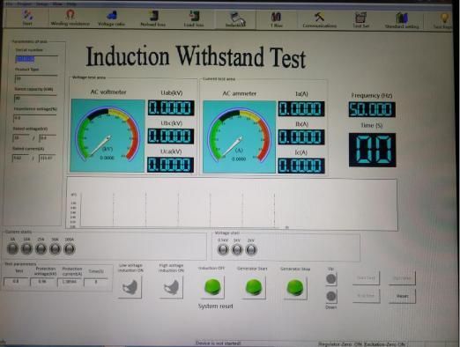Image resolution: width=460 pixels, height=347 pixels.
Task: Click the green Generator Stop button
Action: coord(295,288)
